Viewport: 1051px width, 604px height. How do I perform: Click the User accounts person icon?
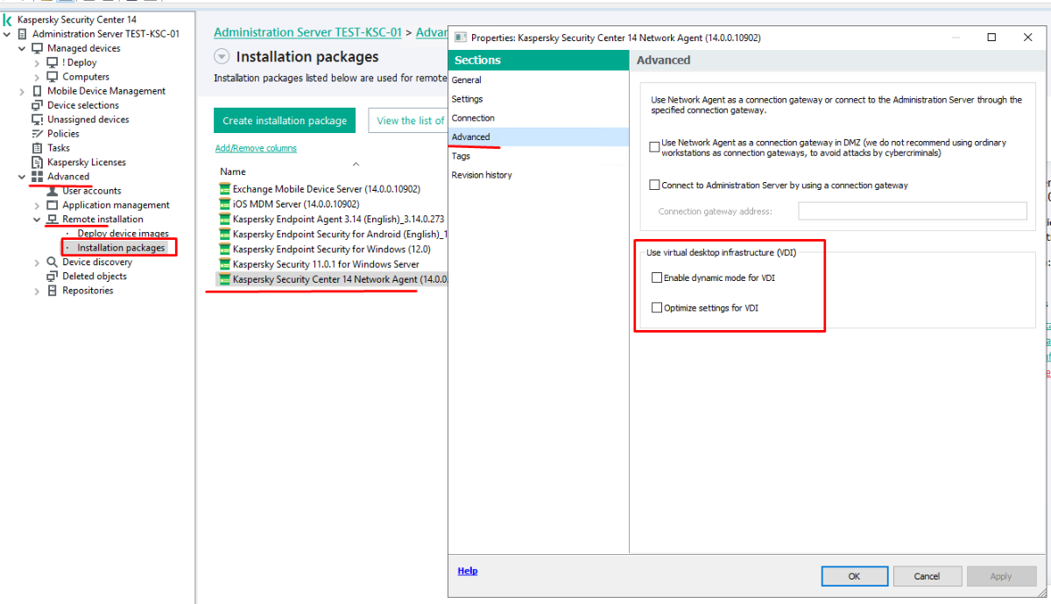[x=53, y=191]
